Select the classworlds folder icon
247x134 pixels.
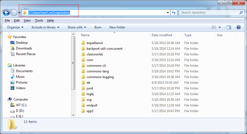tap(83, 54)
